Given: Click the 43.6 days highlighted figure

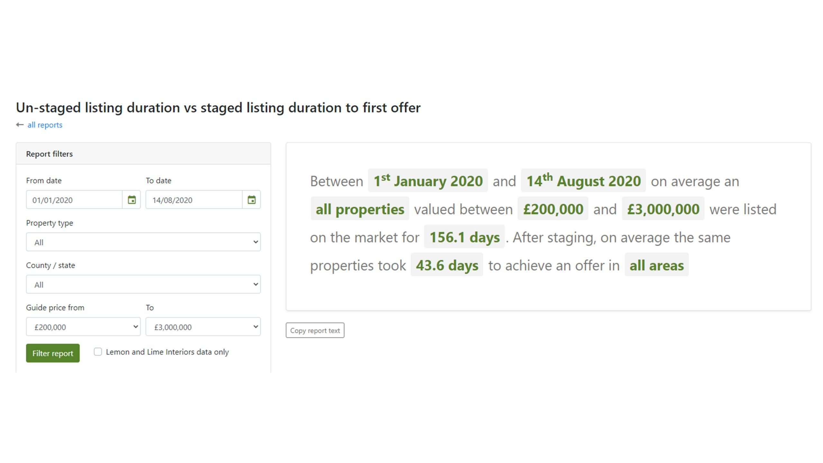Looking at the screenshot, I should 447,265.
